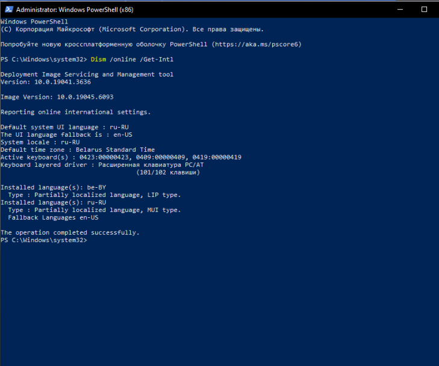This screenshot has width=439, height=366.
Task: Click the PowerShell icon in the title bar
Action: pos(8,10)
